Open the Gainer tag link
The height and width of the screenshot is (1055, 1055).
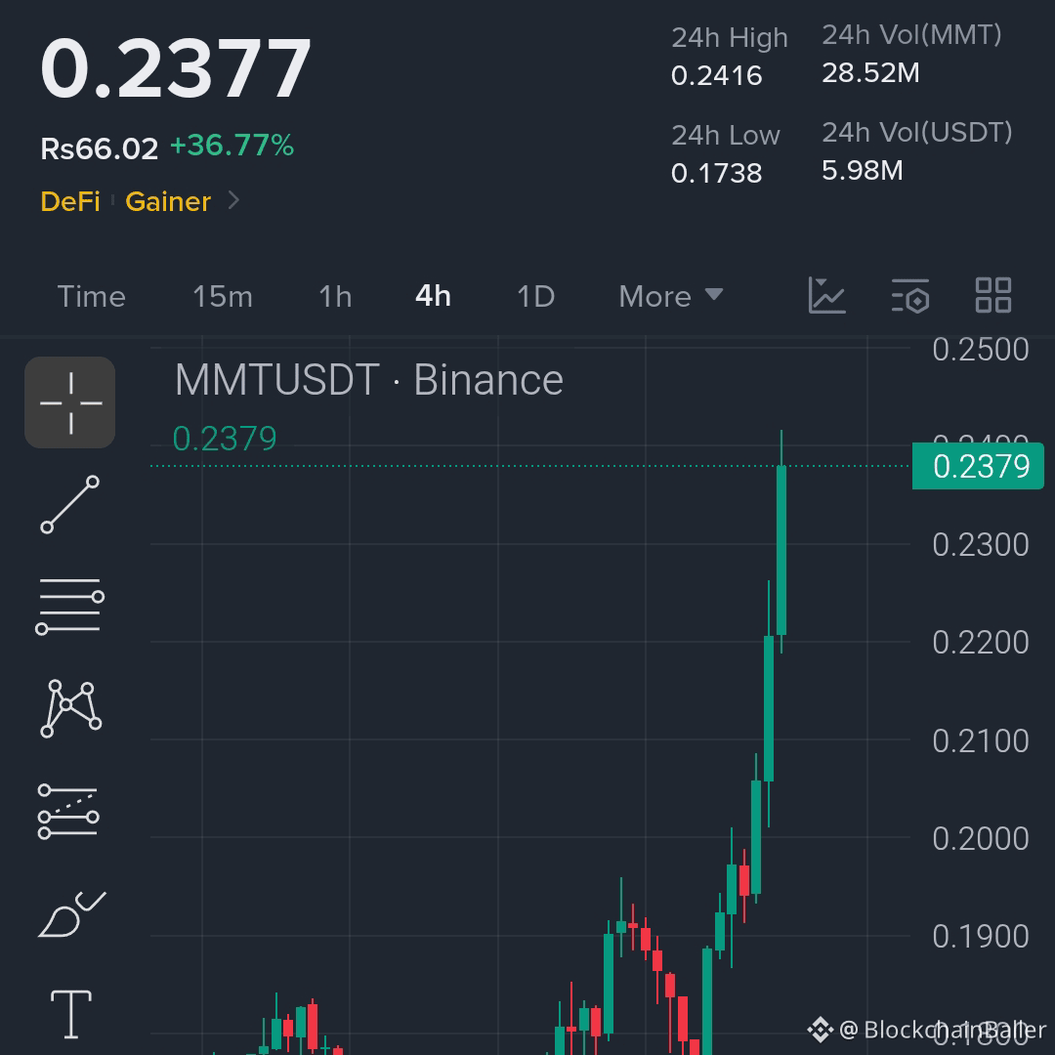coord(168,201)
